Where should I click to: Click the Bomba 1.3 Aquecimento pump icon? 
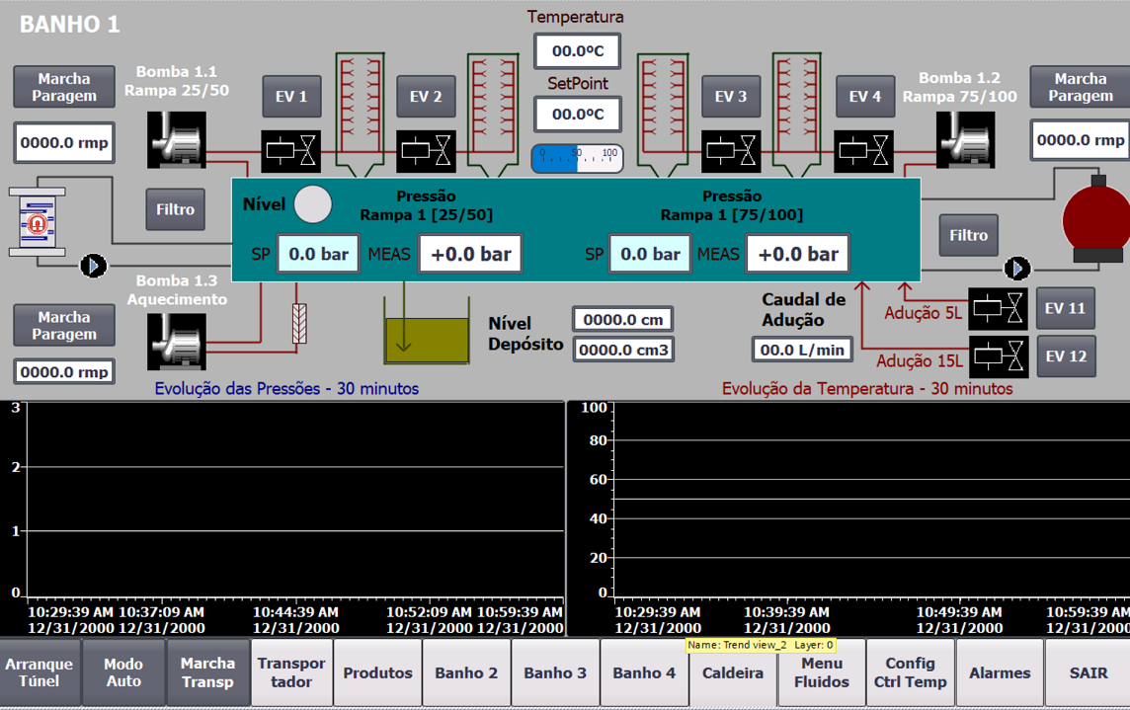point(177,342)
